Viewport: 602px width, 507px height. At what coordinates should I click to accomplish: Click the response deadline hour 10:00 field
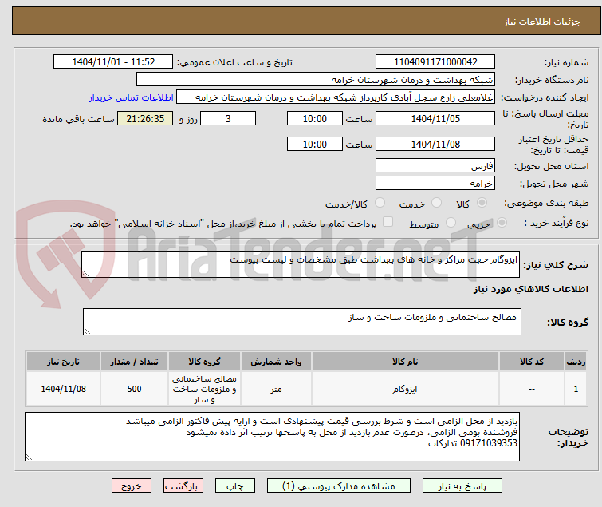(x=315, y=118)
